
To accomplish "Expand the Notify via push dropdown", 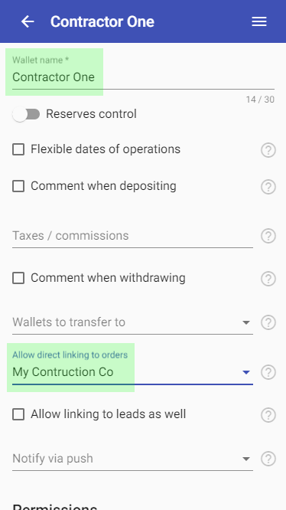I will click(x=132, y=459).
